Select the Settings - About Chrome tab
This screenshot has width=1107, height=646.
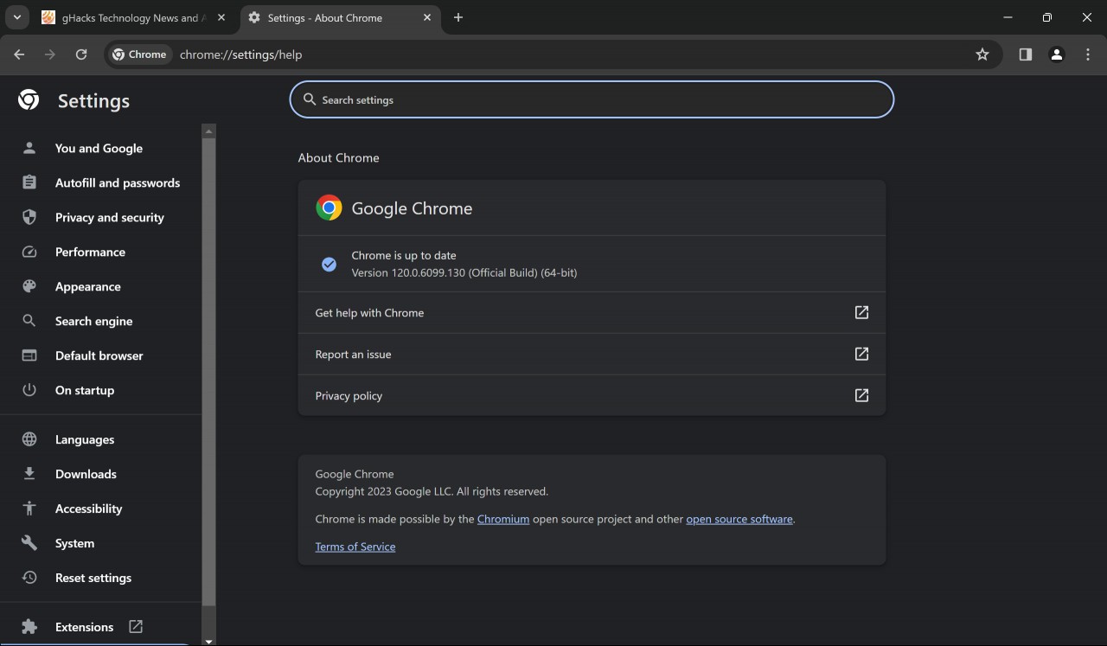point(340,17)
